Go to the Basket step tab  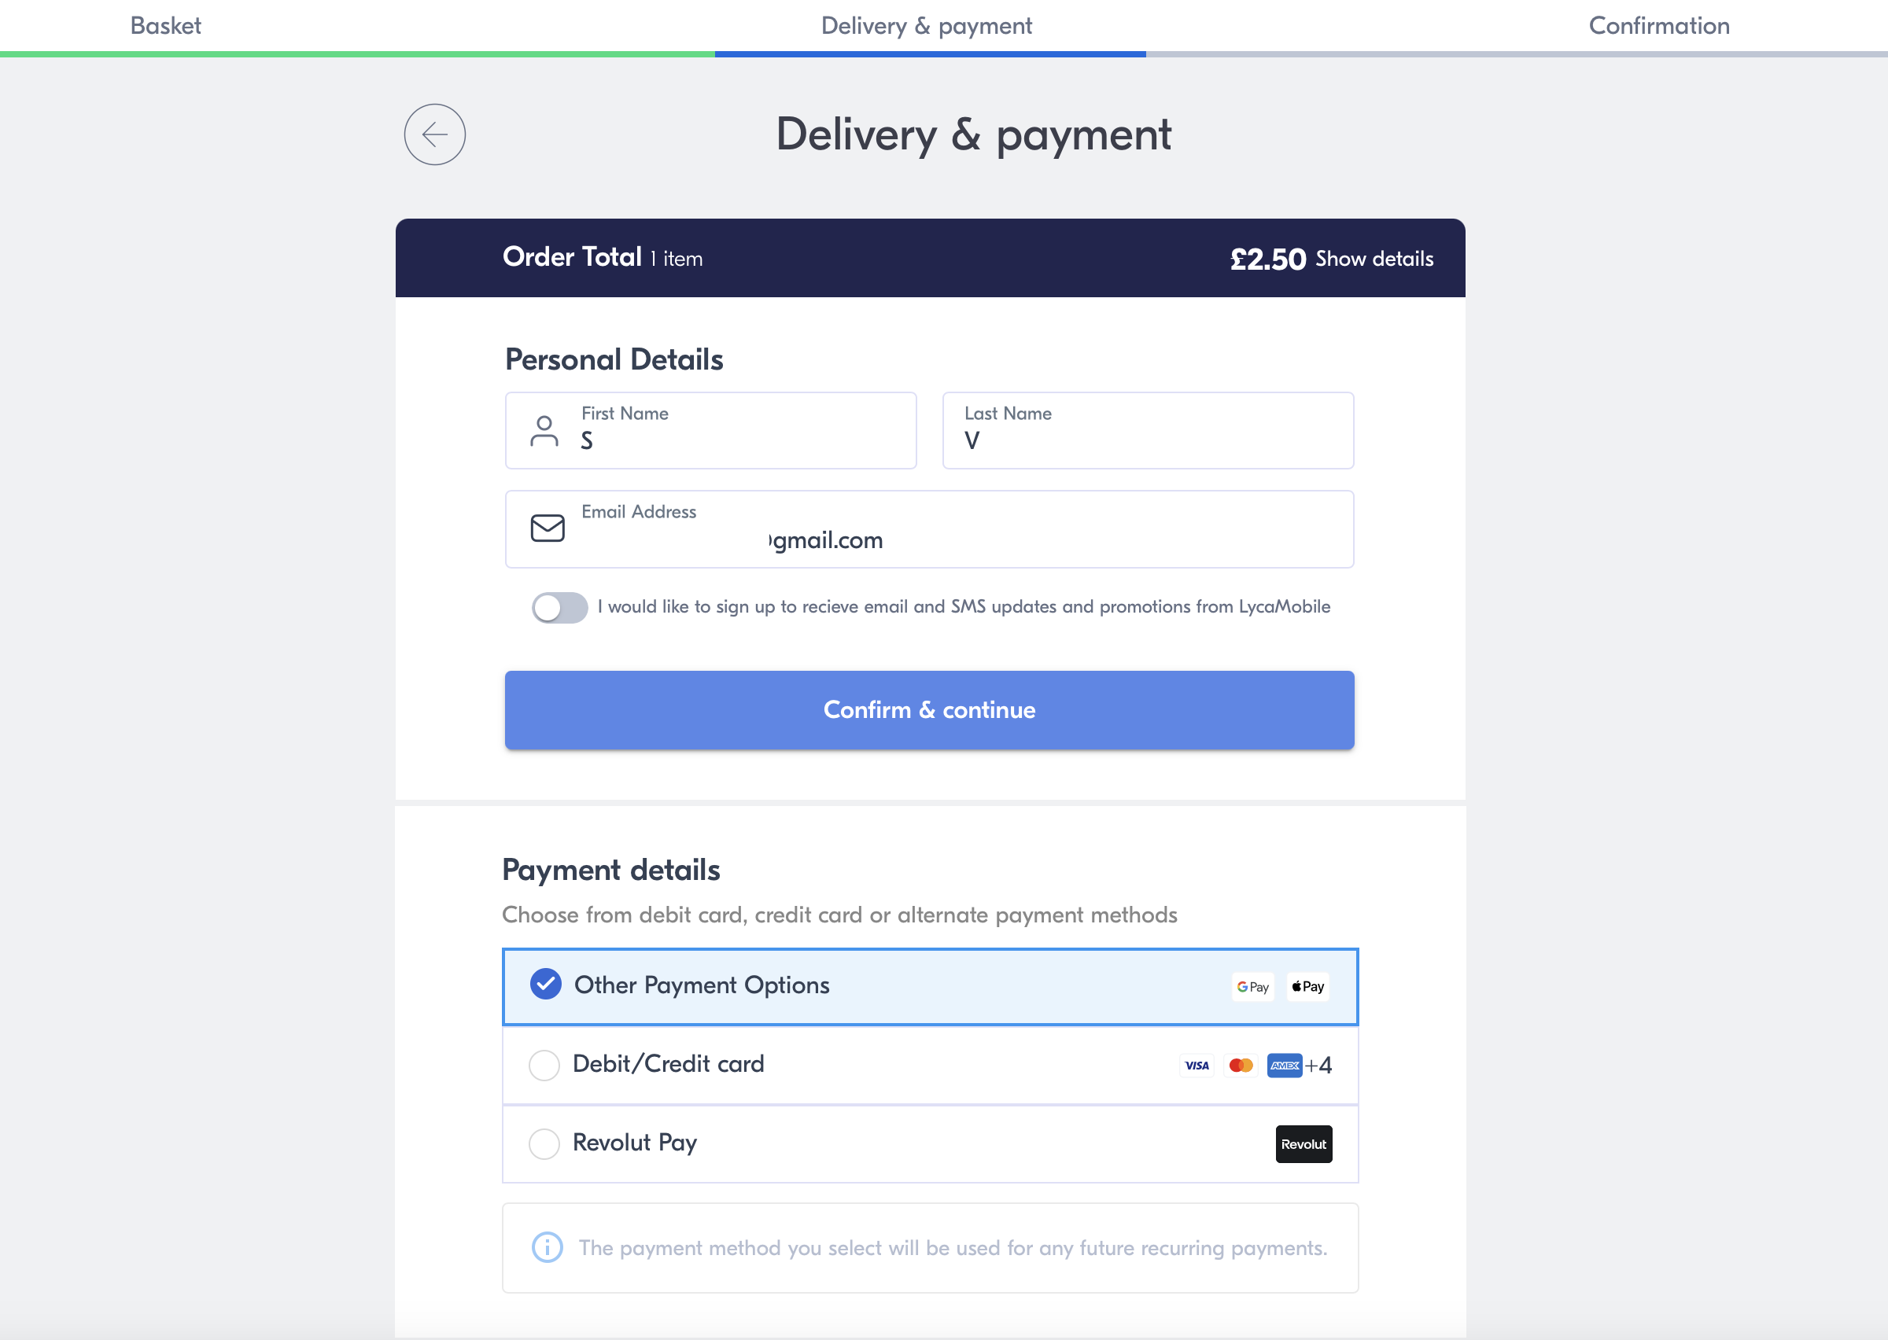166,26
